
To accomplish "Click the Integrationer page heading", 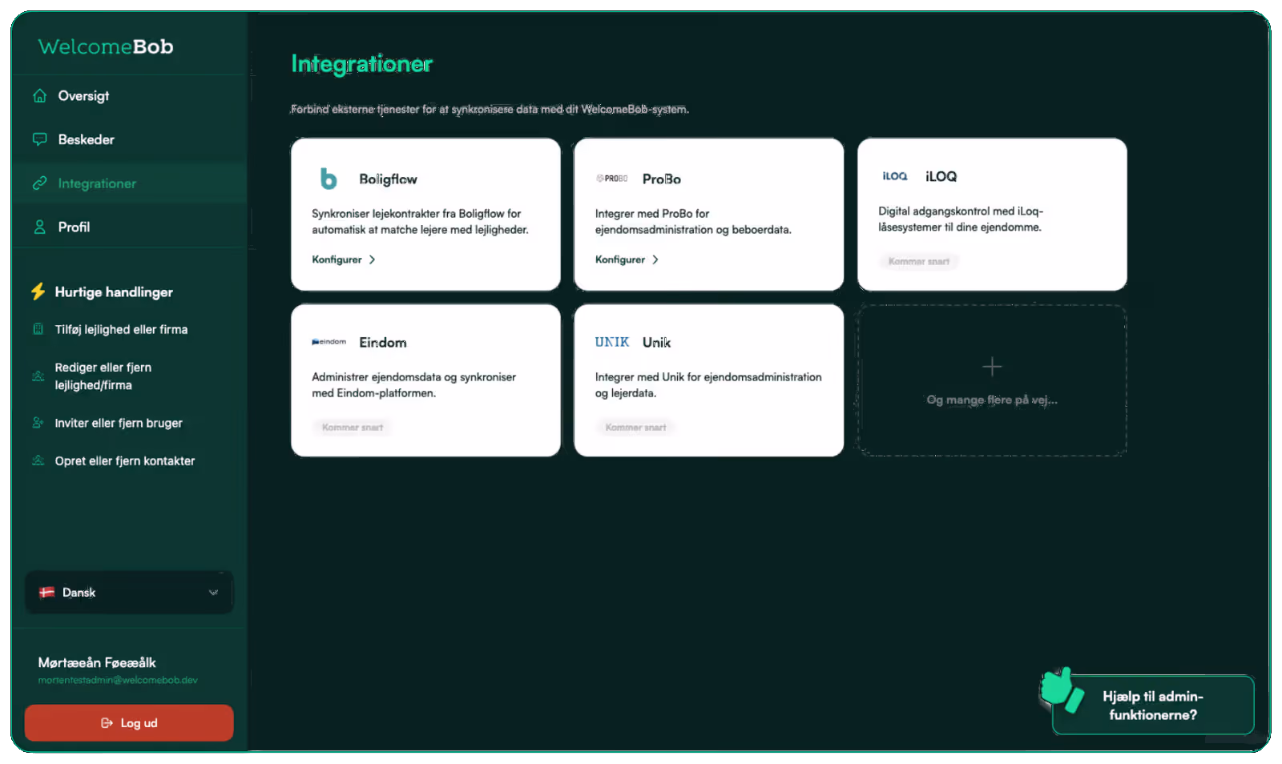I will pyautogui.click(x=362, y=64).
